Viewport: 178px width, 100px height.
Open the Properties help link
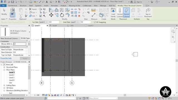pyautogui.click(x=6, y=58)
